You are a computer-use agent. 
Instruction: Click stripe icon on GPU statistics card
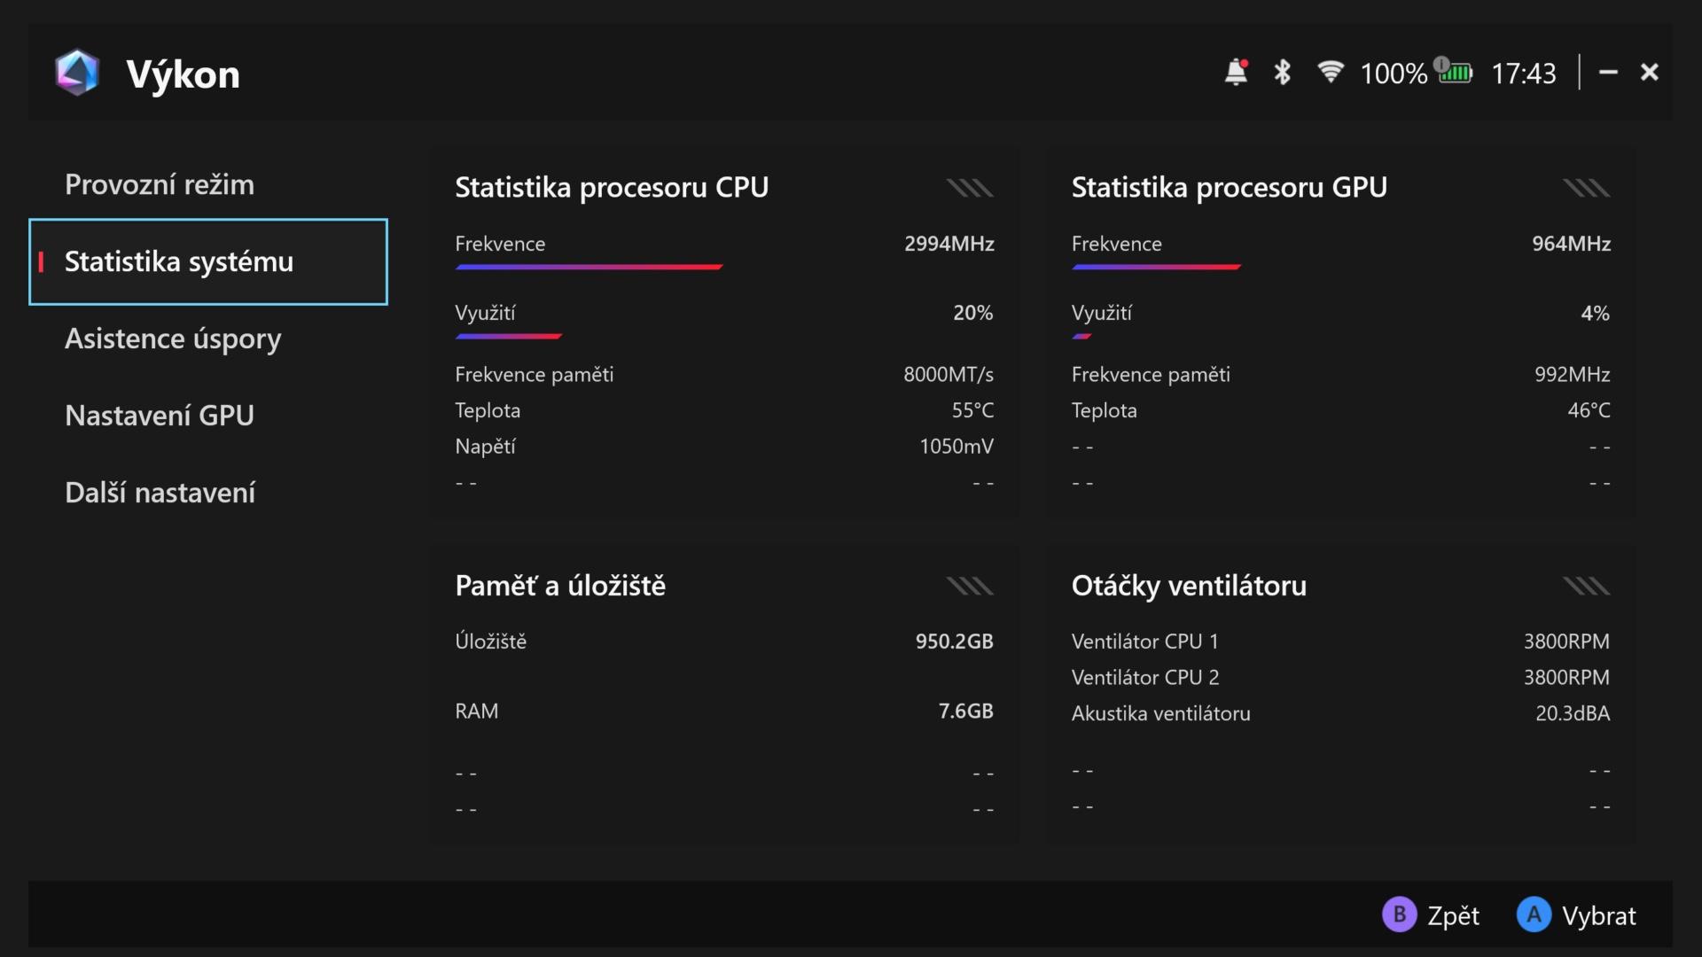(x=1586, y=188)
